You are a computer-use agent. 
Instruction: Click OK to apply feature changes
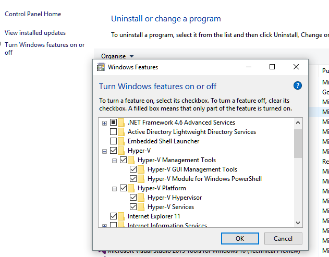[x=240, y=239]
